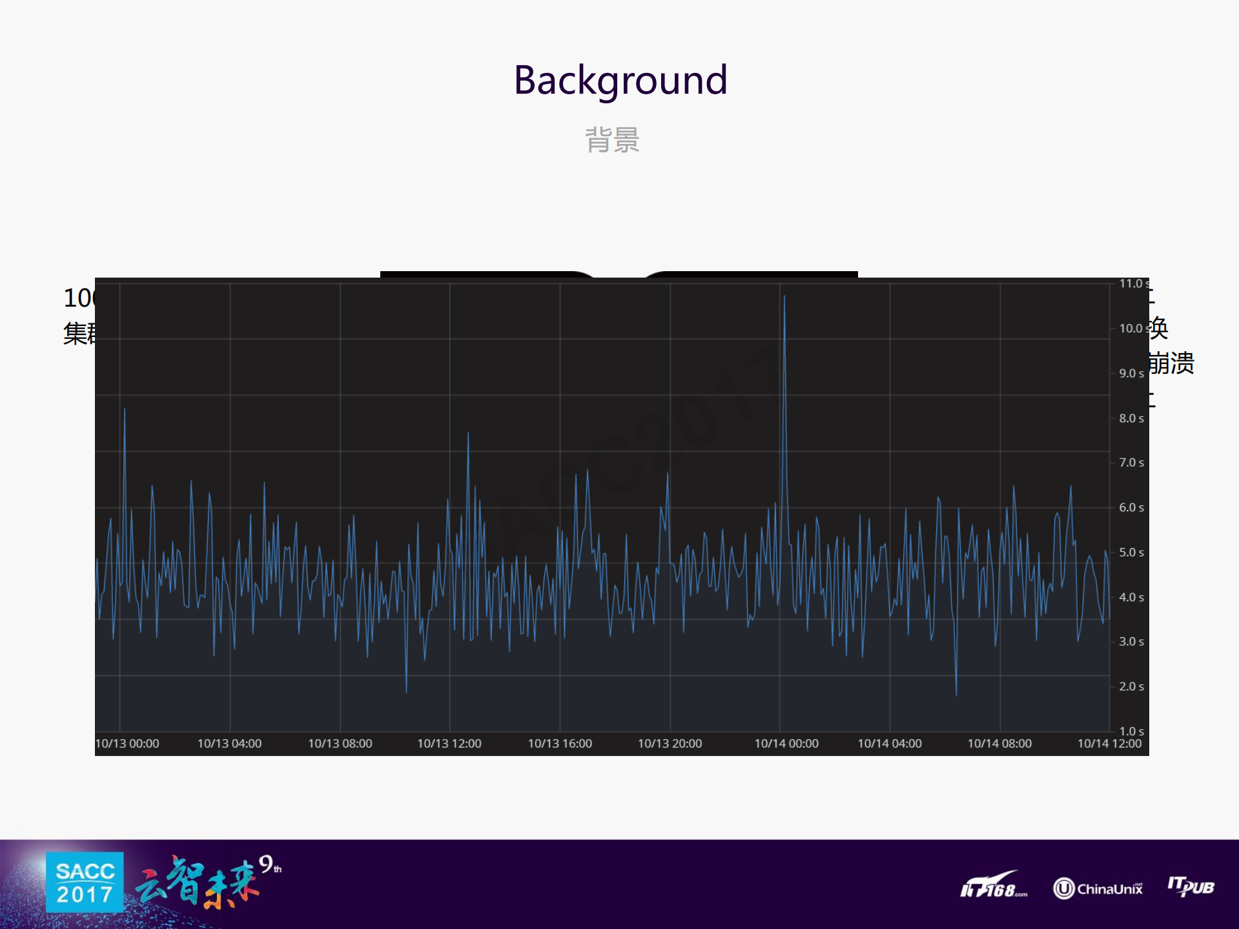
Task: Click the ITPUB logo
Action: [x=1191, y=886]
